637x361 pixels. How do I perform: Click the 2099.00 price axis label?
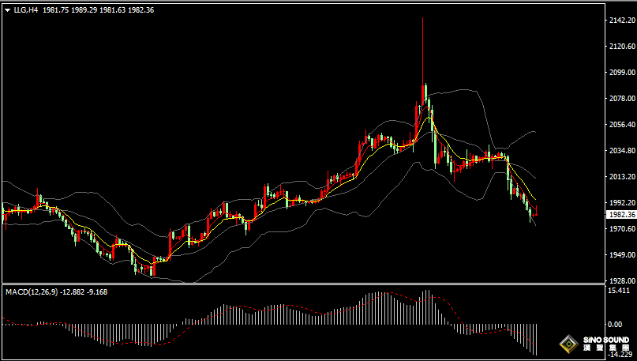(622, 73)
